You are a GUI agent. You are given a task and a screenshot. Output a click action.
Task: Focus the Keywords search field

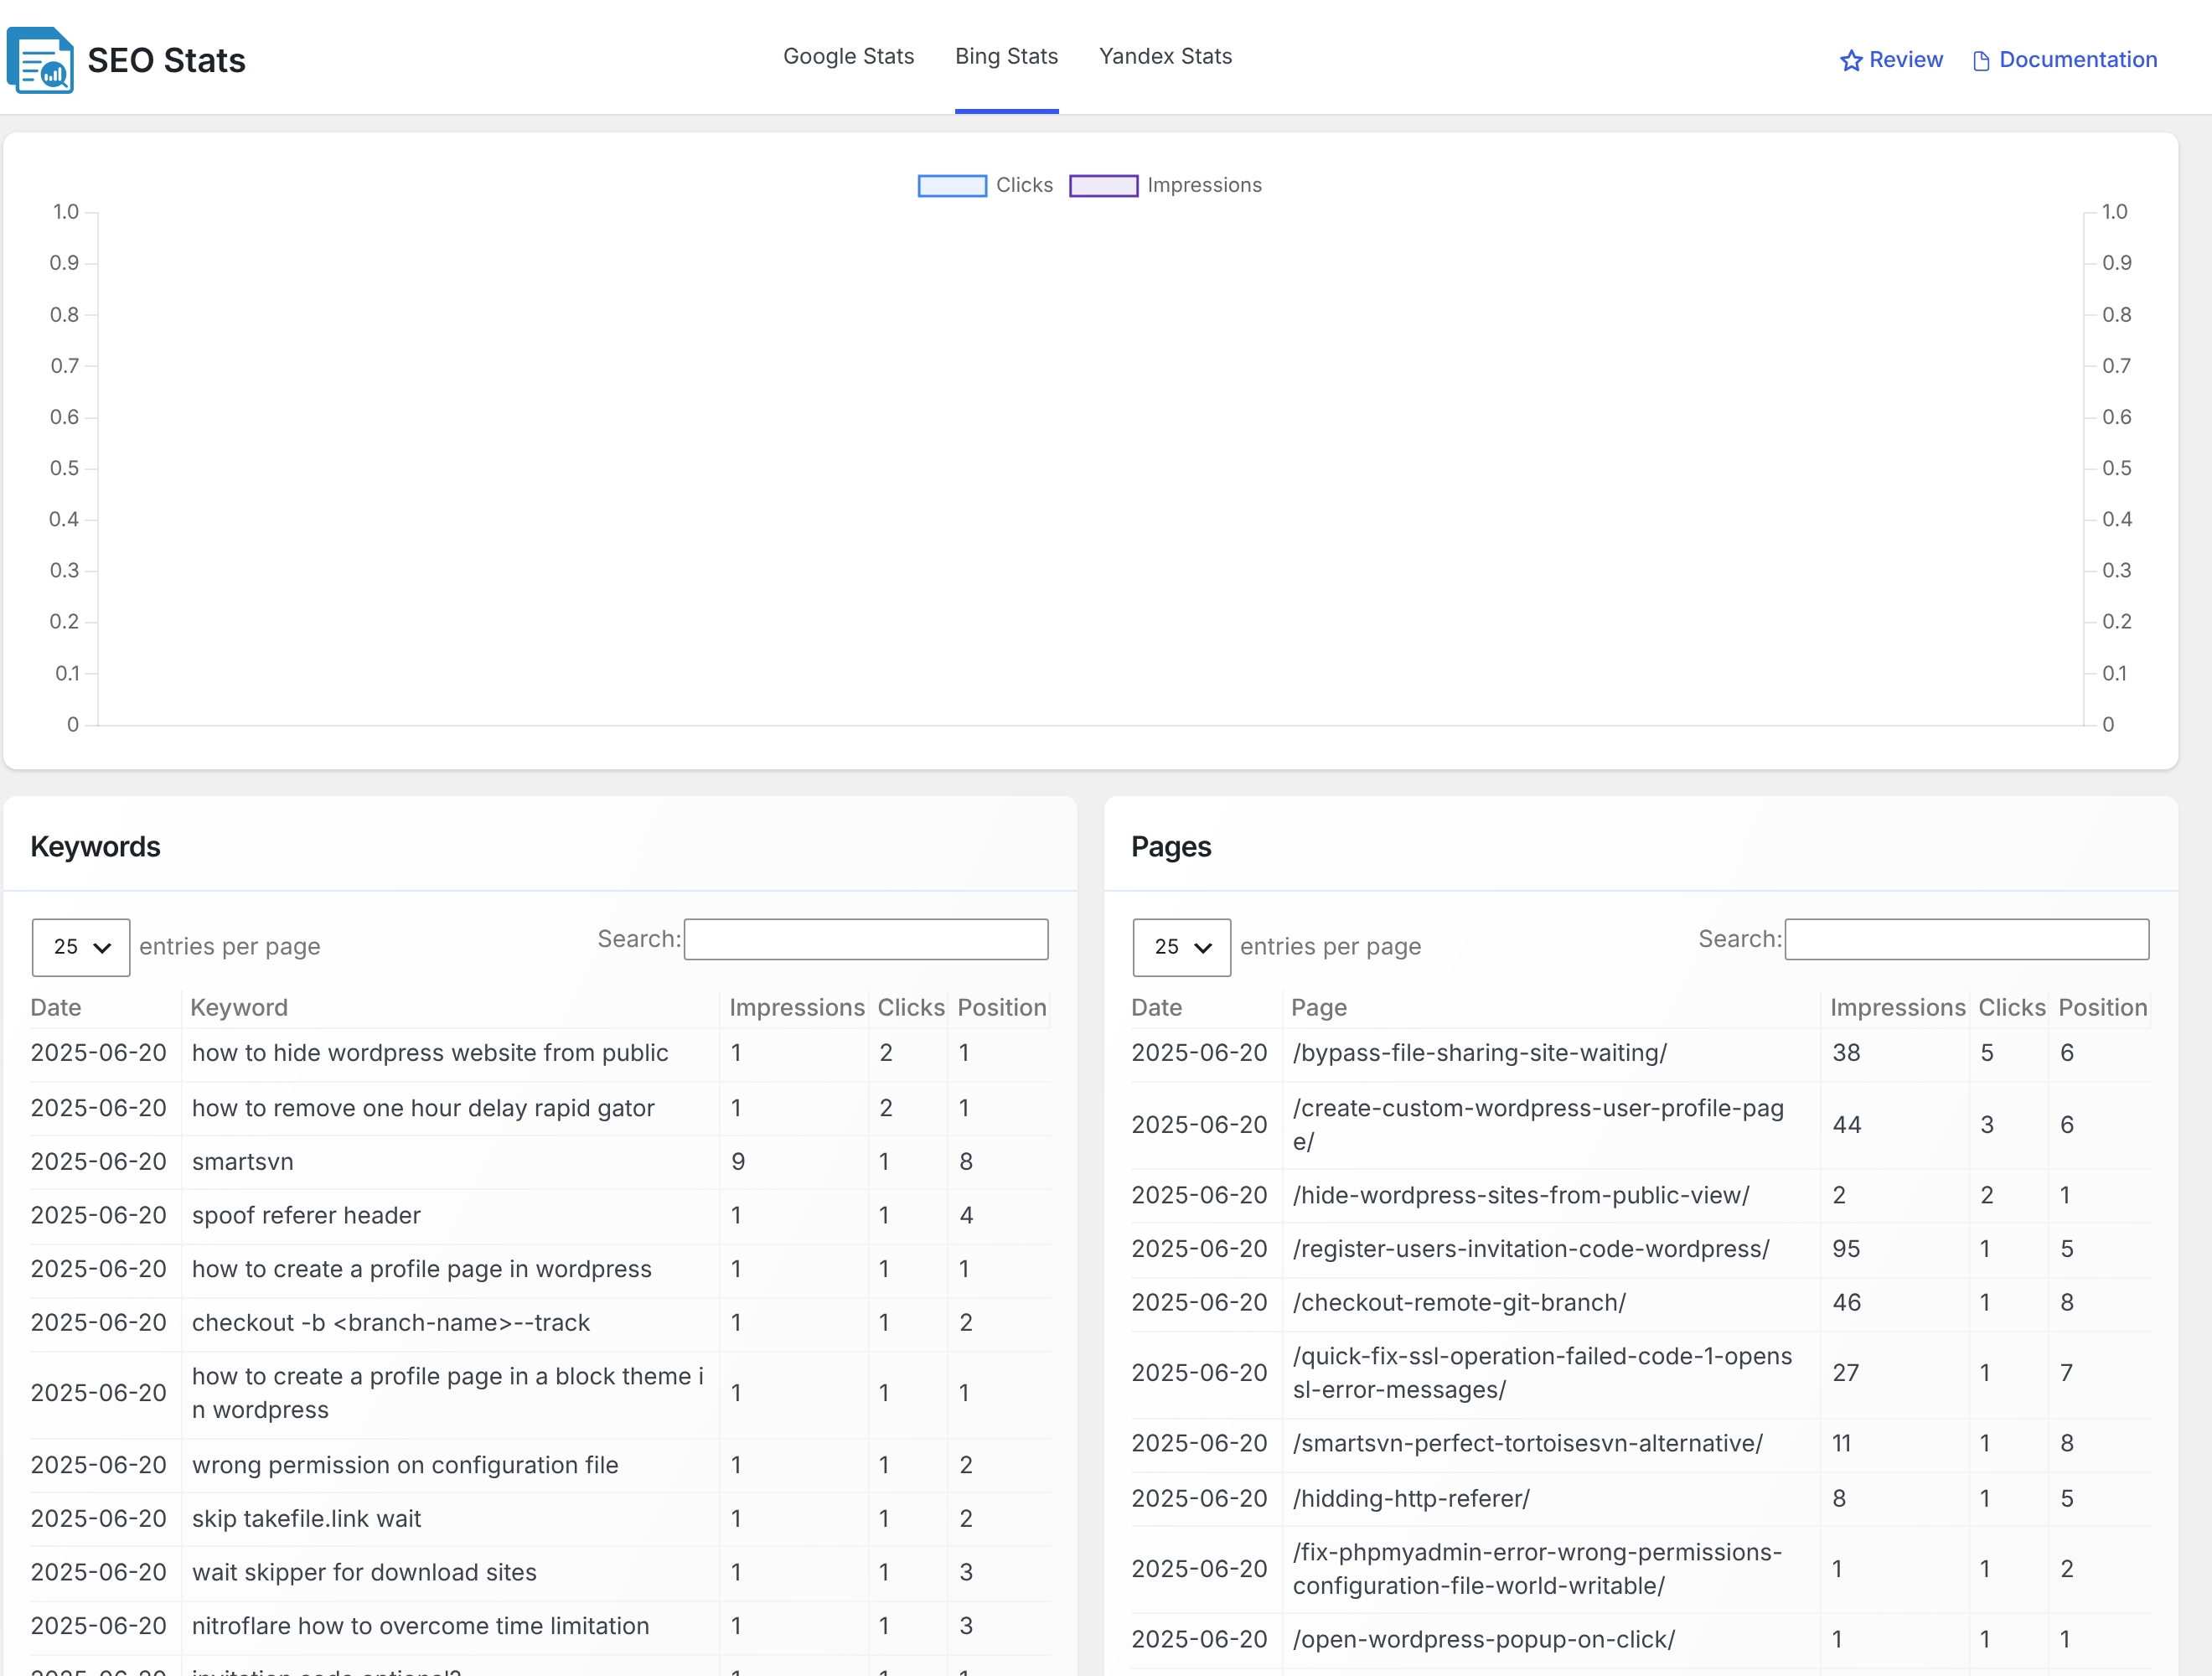(x=866, y=939)
